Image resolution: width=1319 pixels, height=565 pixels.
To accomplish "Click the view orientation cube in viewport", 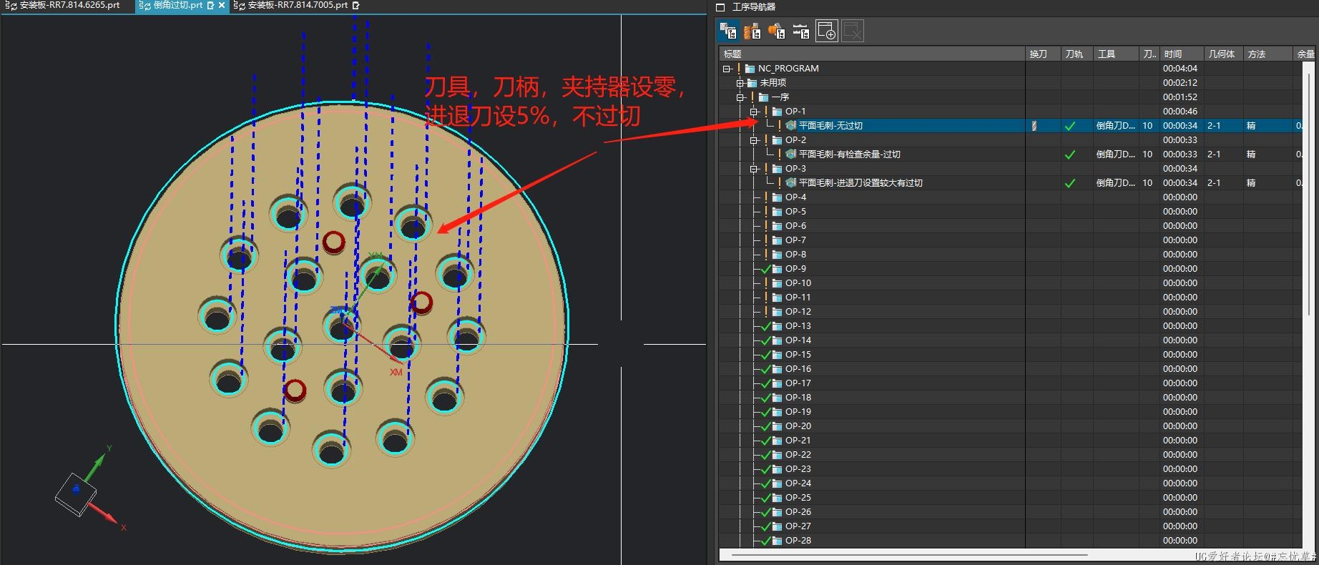I will pyautogui.click(x=76, y=493).
